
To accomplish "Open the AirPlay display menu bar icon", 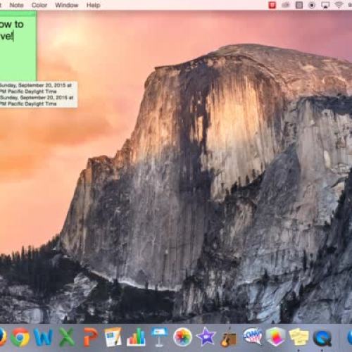I will pyautogui.click(x=325, y=5).
